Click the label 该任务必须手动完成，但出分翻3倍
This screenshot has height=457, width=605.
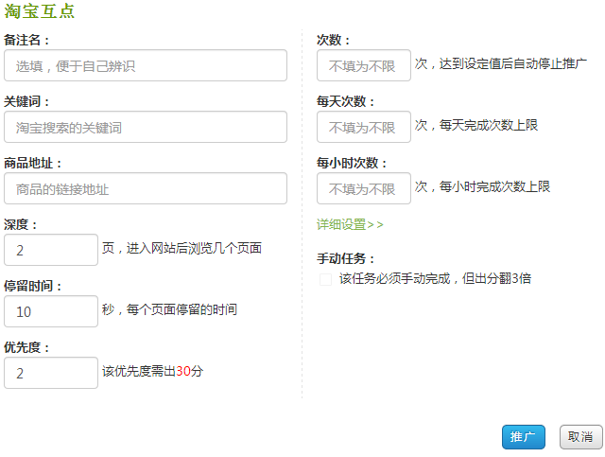(435, 278)
